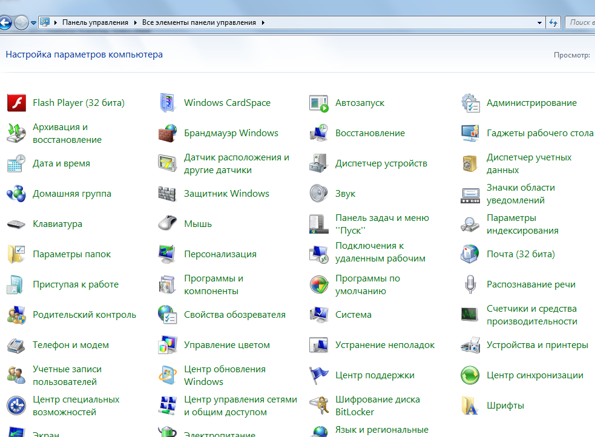Screen dimensions: 595x437
Task: Open the Программы и компоненты link
Action: click(214, 284)
